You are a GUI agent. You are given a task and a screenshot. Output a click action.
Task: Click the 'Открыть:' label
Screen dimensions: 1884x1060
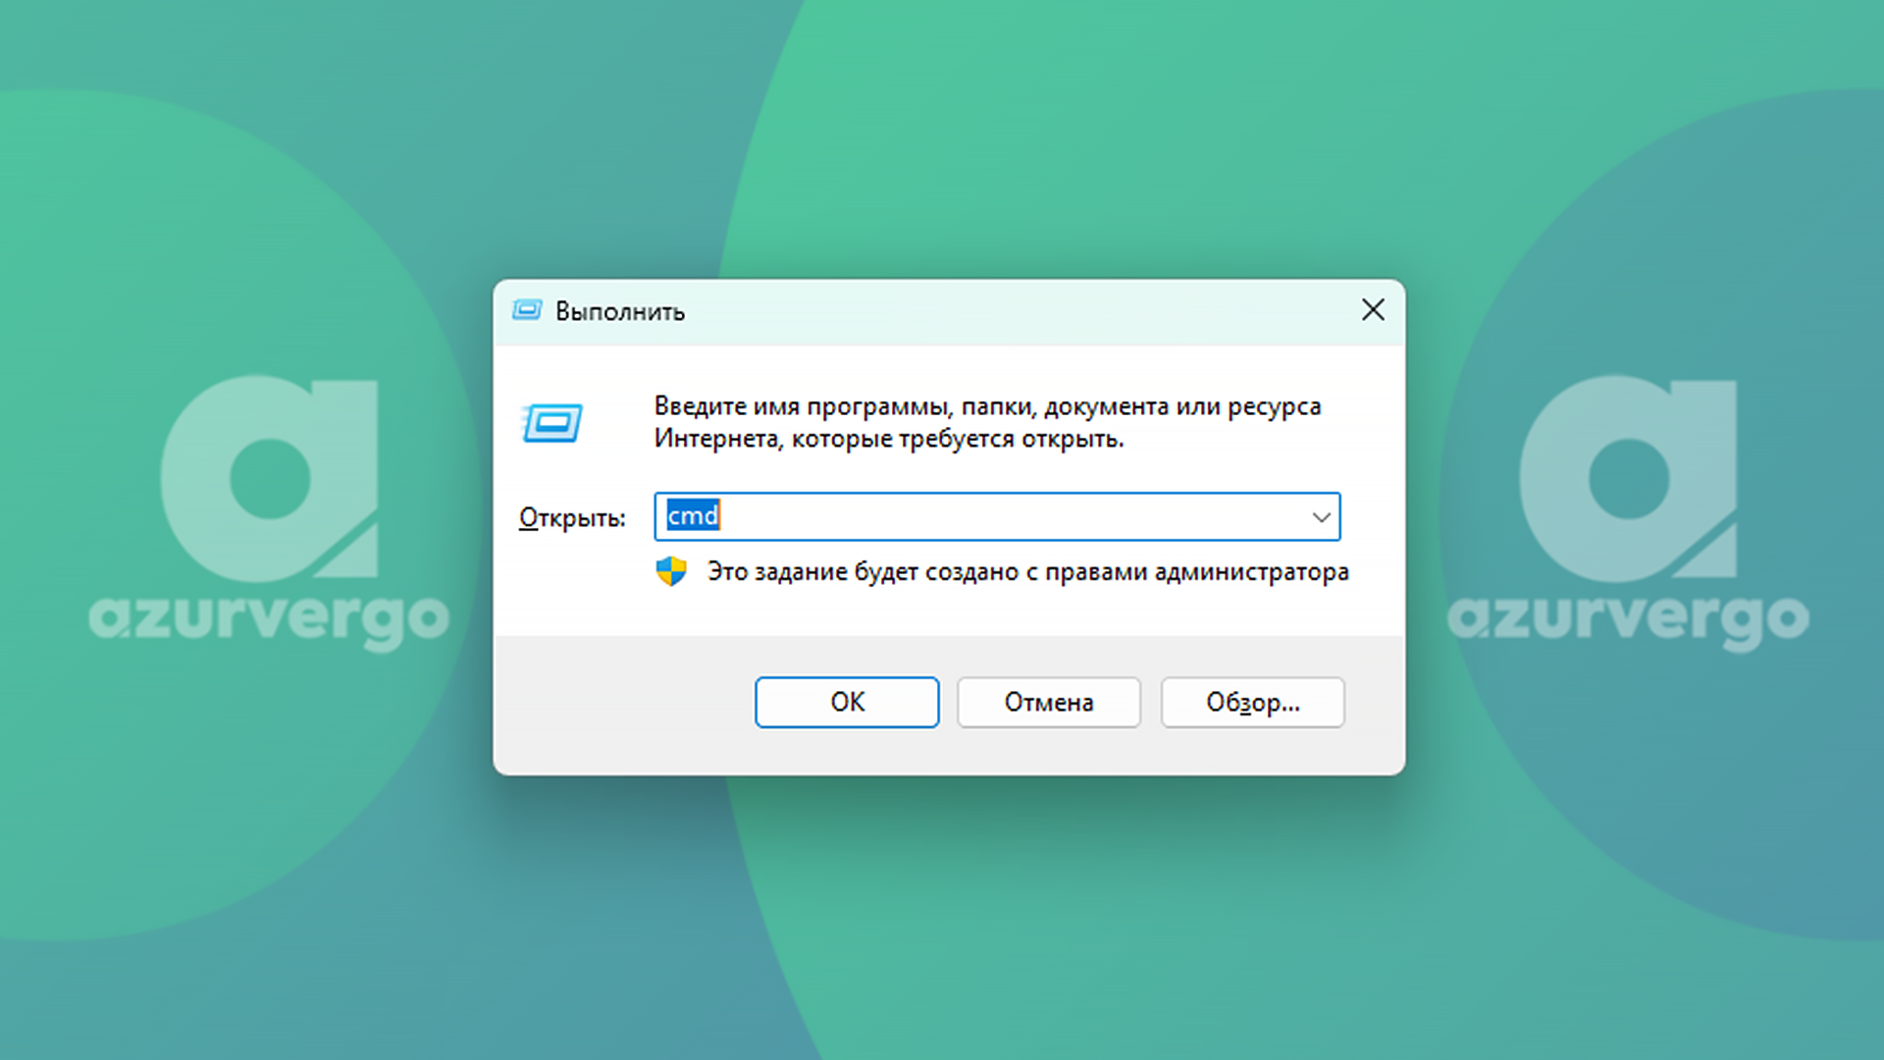coord(572,517)
